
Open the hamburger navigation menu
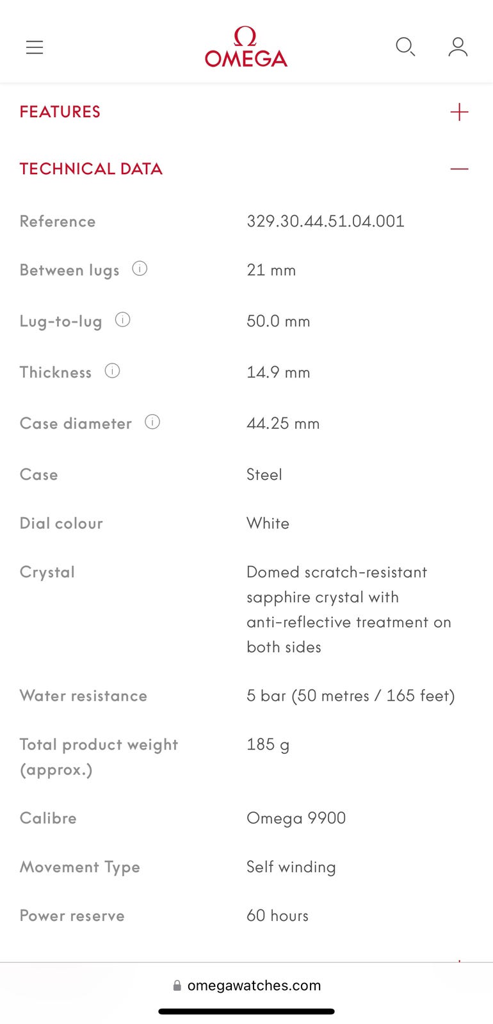tap(35, 47)
